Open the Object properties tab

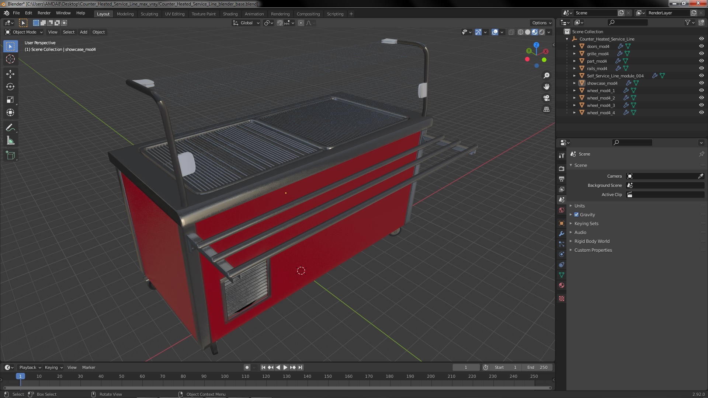(x=562, y=223)
